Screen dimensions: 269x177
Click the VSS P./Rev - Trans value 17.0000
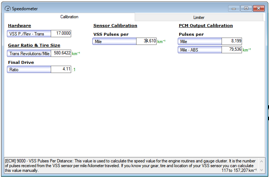click(61, 34)
